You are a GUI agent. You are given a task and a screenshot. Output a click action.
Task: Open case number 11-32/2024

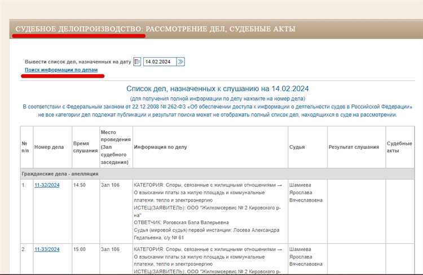47,185
